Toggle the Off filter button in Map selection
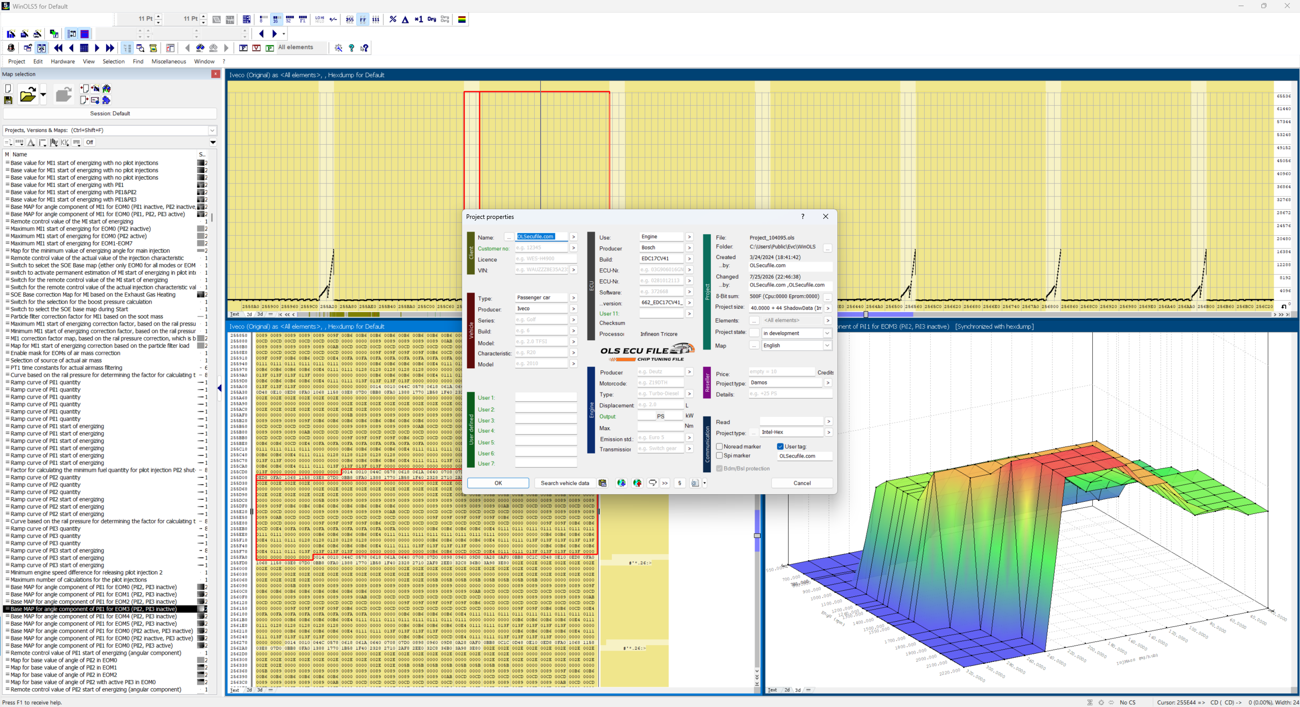 [x=90, y=143]
